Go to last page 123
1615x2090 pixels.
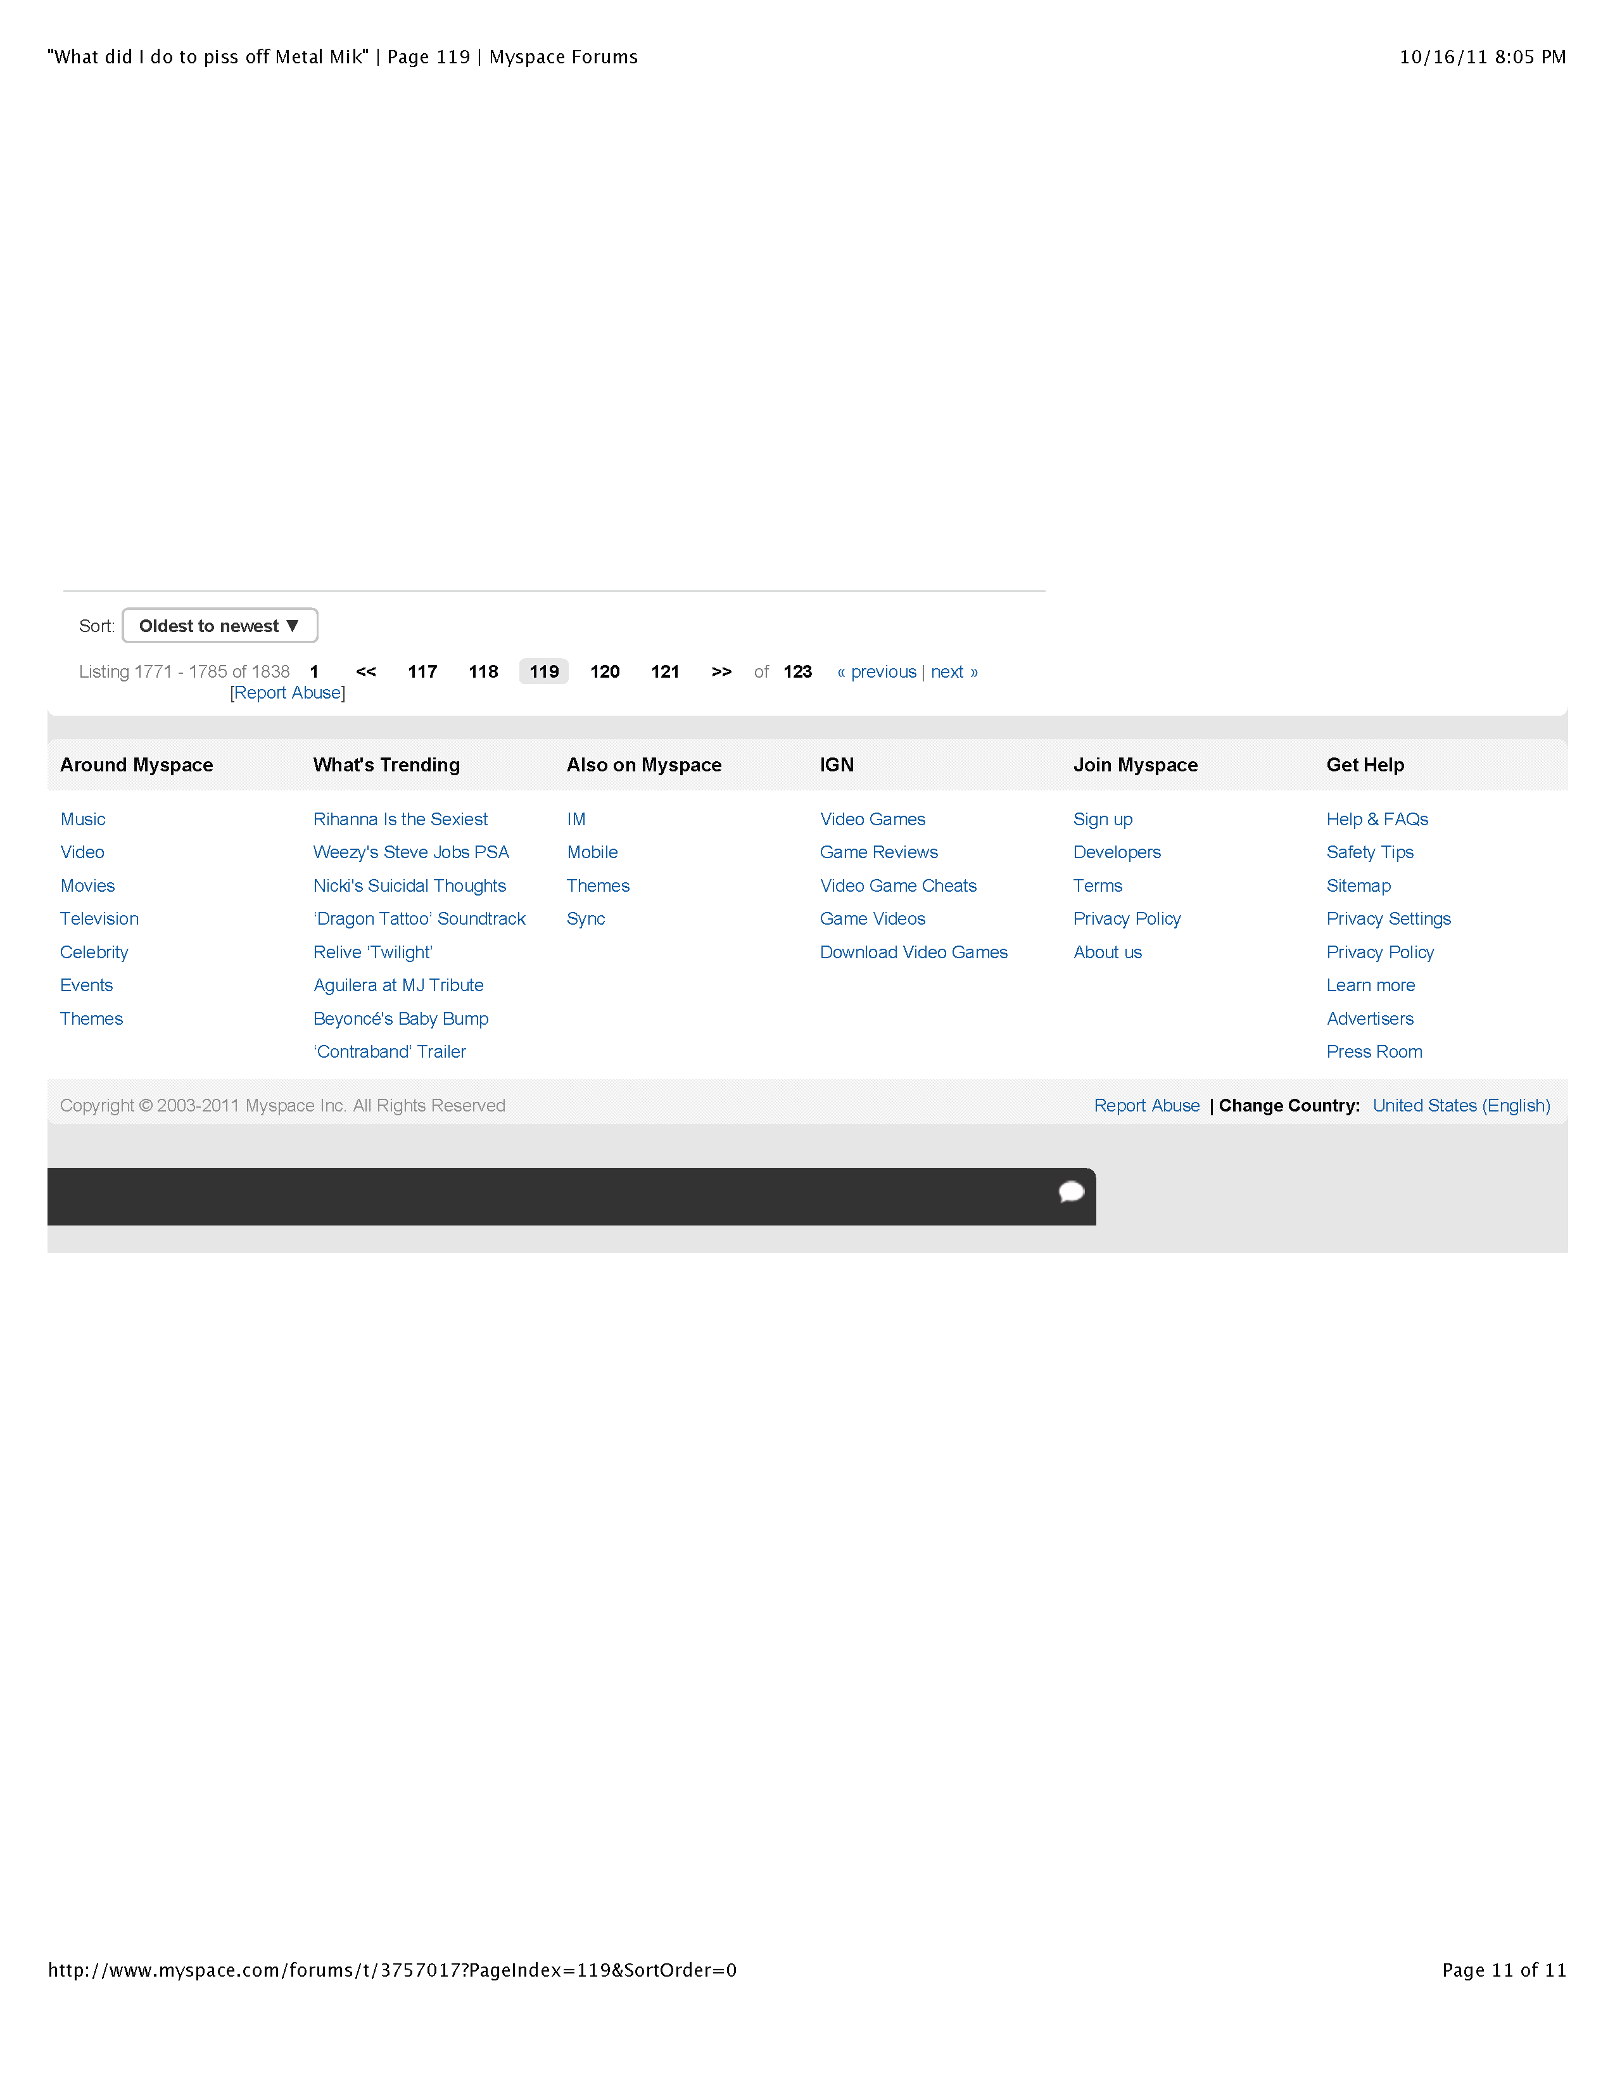797,672
